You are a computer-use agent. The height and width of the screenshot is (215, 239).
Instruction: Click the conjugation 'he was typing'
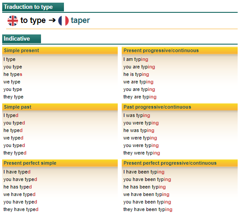(139, 131)
